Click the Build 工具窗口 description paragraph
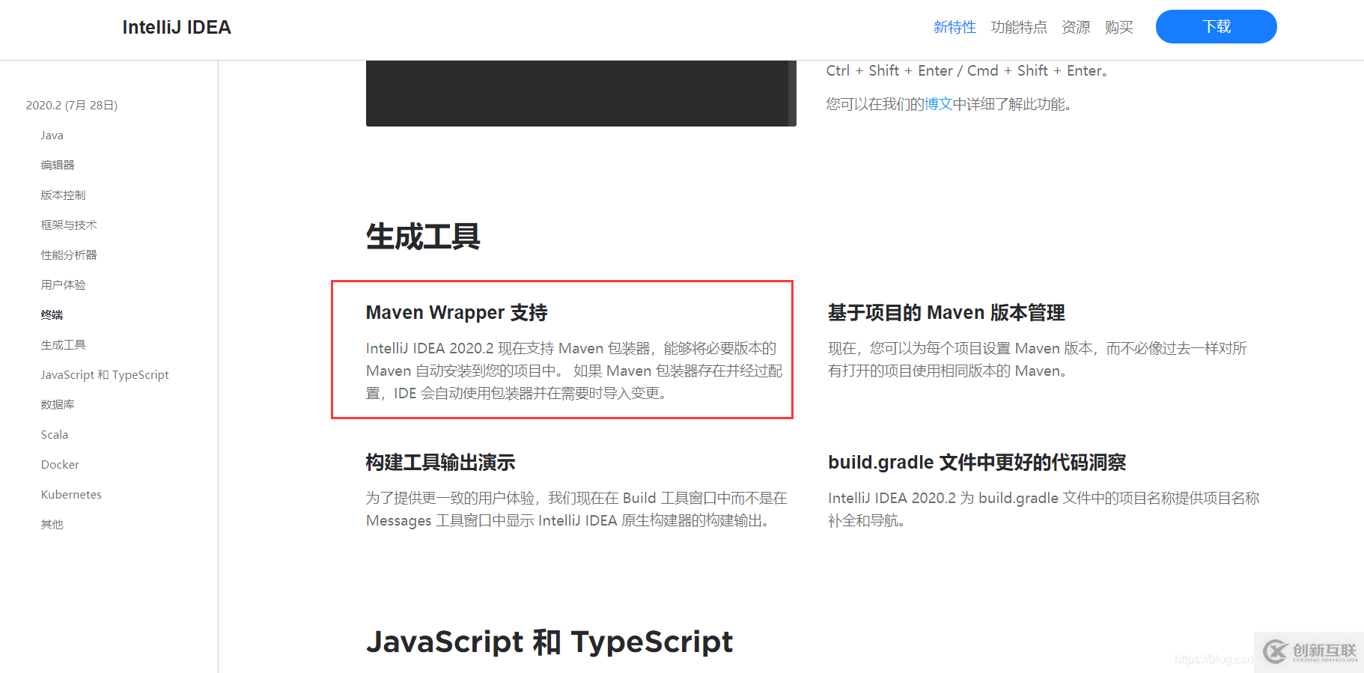 point(576,509)
